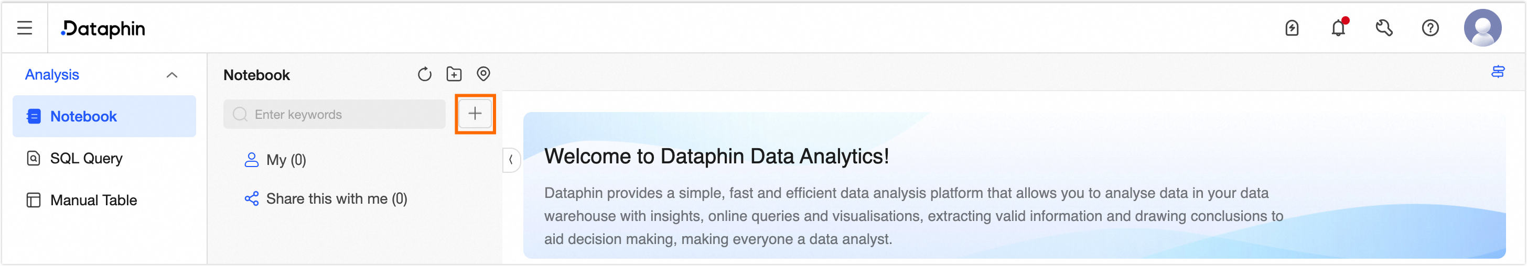Collapse the Notebook side panel
This screenshot has width=1527, height=266.
[x=510, y=160]
